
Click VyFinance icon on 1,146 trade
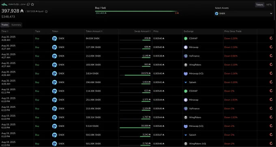(186, 56)
